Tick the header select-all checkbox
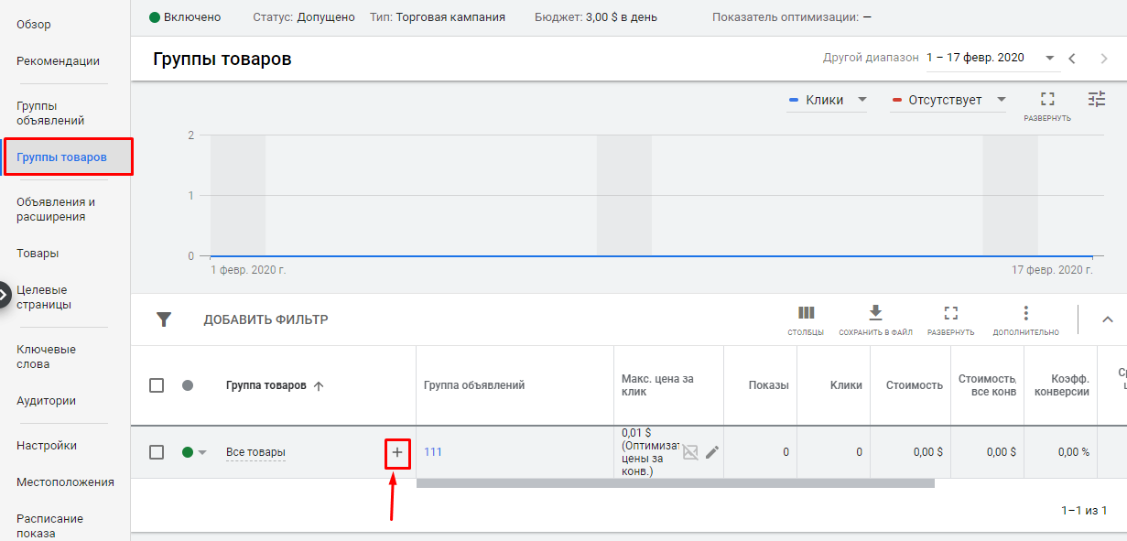The height and width of the screenshot is (541, 1127). pos(157,385)
